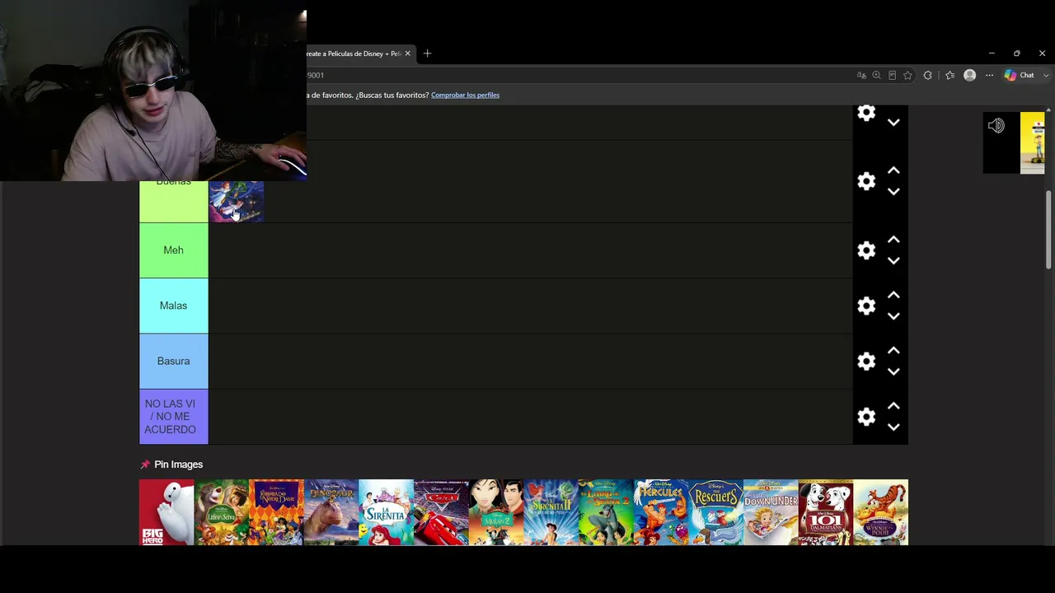The height and width of the screenshot is (593, 1055).
Task: Move the NO LAS VI tier up
Action: pyautogui.click(x=893, y=406)
